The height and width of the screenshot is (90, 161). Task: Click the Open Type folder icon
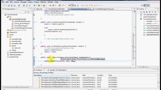60,5
